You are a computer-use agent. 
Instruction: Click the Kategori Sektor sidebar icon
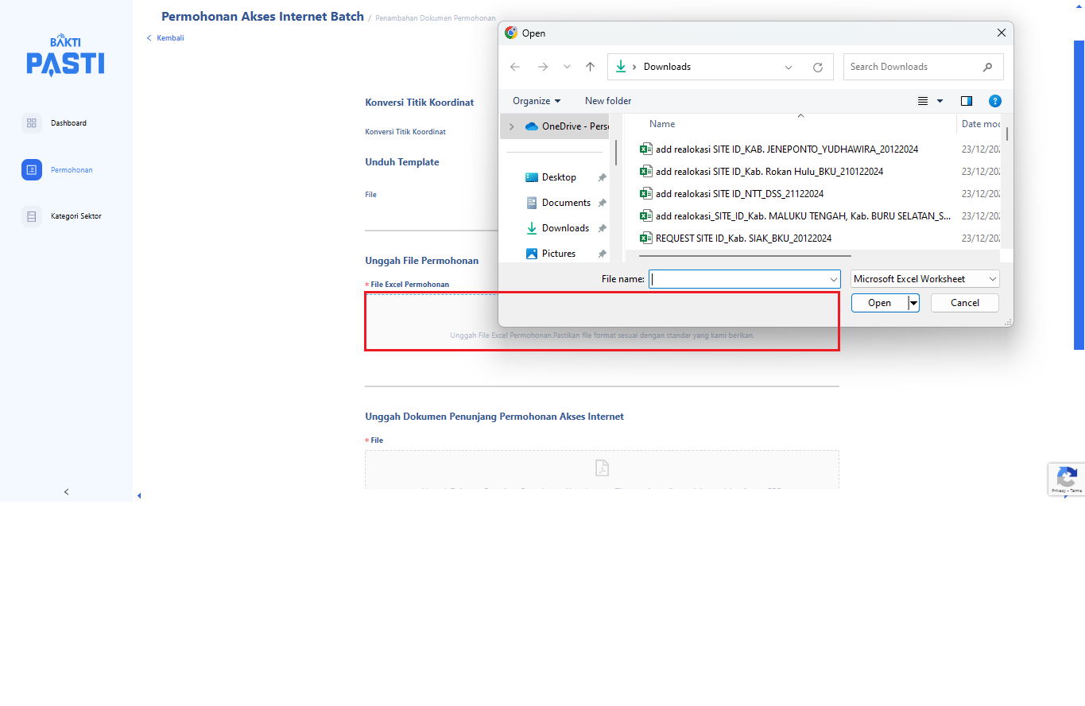[32, 216]
